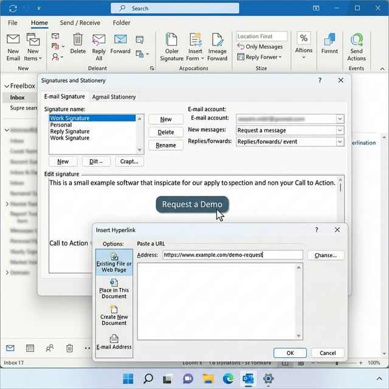Open Calendar view in bottom navigation
Viewport: 389px width, 389px height.
30,348
